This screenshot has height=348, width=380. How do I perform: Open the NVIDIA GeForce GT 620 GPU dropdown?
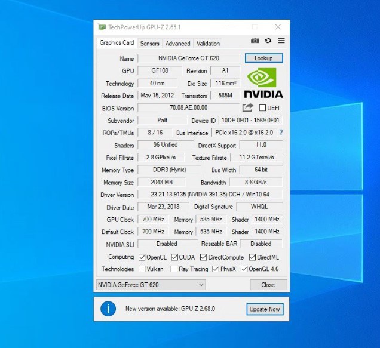(x=151, y=285)
